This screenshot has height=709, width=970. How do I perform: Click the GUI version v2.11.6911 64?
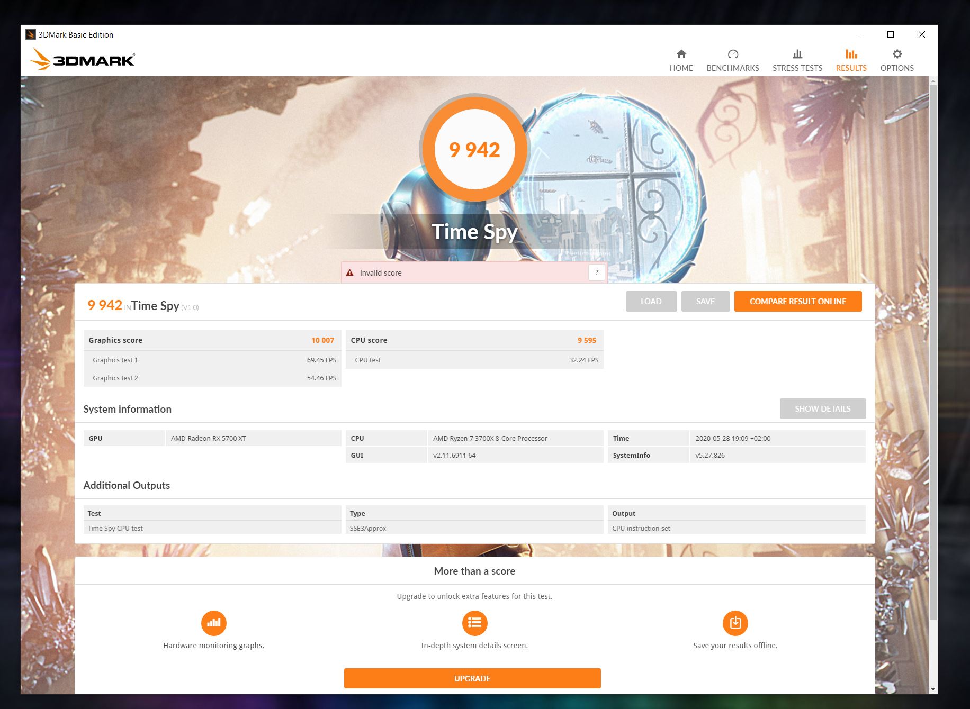454,455
